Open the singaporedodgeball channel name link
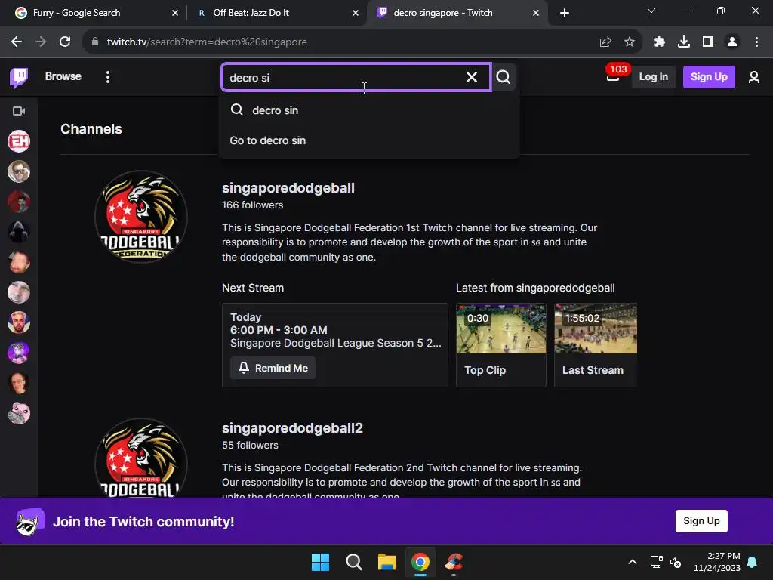 (x=288, y=188)
